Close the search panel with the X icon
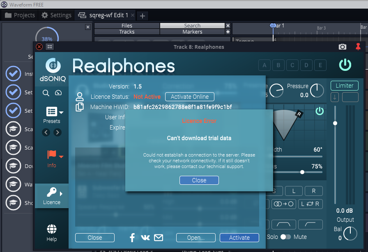 228,25
